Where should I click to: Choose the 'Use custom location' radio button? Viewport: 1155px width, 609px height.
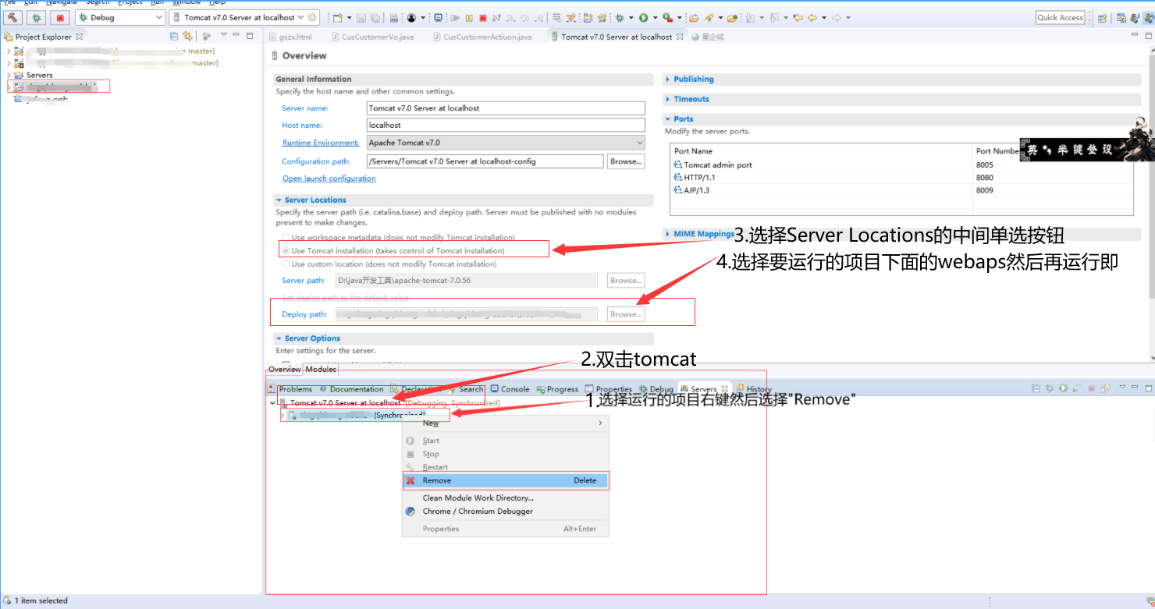286,264
